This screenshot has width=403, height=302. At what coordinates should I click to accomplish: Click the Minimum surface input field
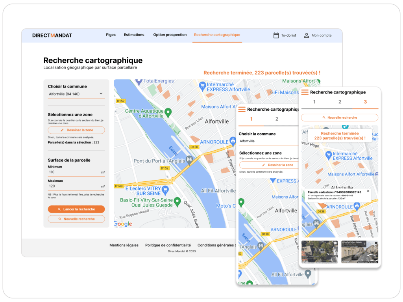point(73,172)
